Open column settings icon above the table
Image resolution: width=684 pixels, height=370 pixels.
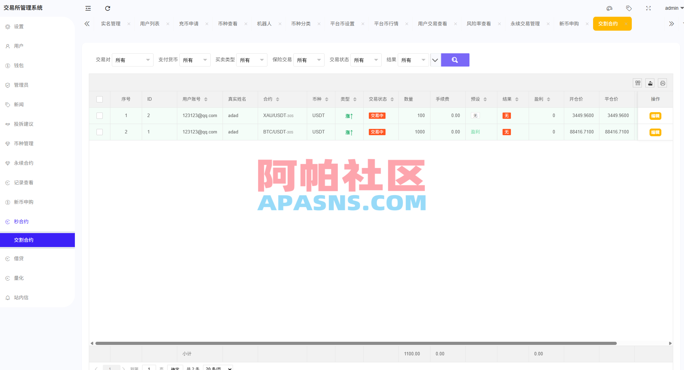pyautogui.click(x=638, y=83)
